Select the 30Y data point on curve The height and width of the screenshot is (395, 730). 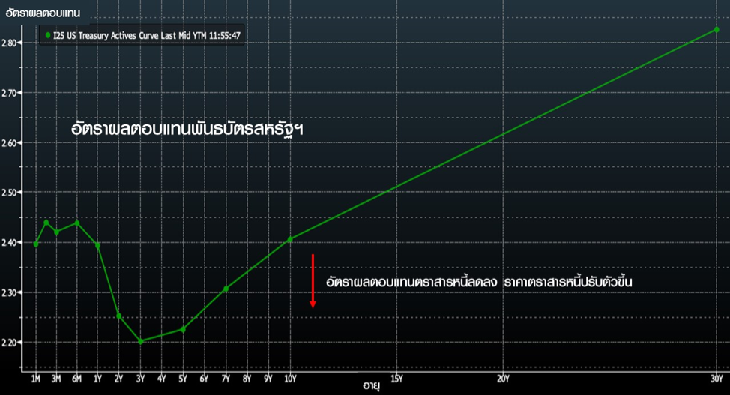tap(717, 30)
